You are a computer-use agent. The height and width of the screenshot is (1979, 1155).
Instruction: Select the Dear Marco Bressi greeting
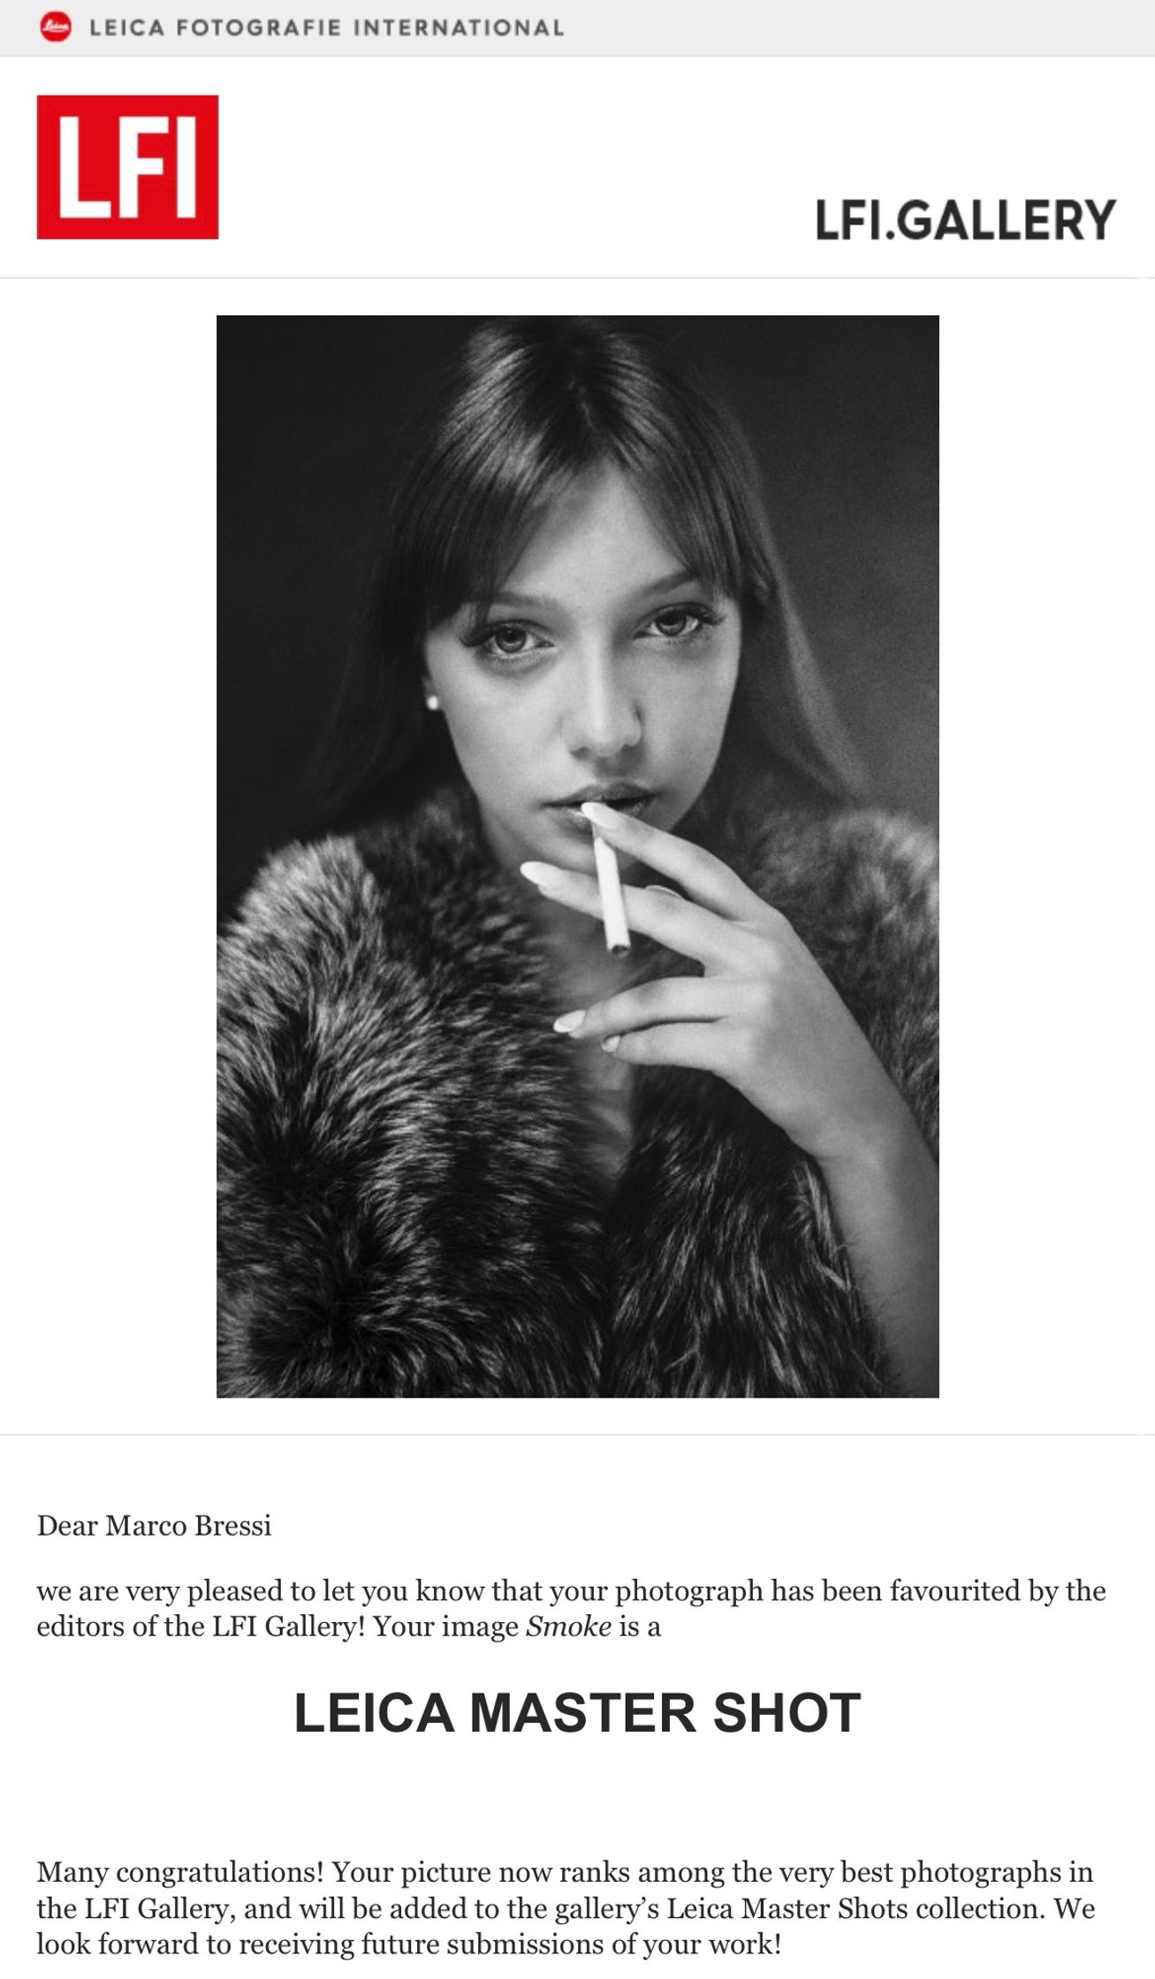[154, 1526]
